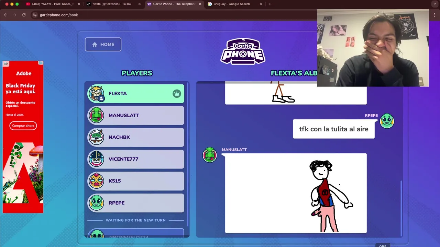The width and height of the screenshot is (440, 247).
Task: Click the message 'tfk con la tulita al aire'
Action: (x=333, y=129)
